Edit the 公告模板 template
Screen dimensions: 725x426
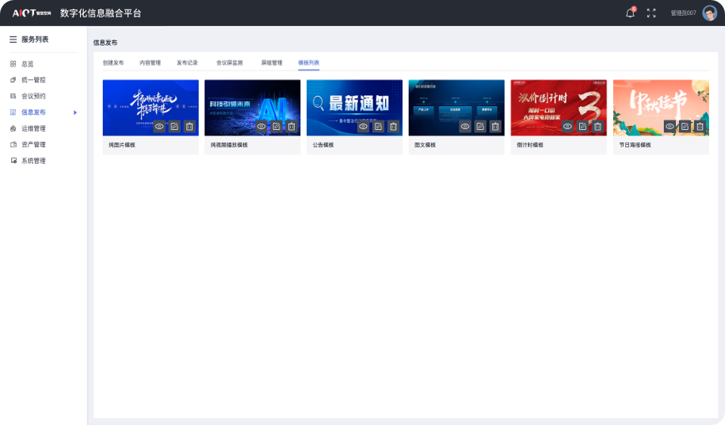(x=378, y=126)
